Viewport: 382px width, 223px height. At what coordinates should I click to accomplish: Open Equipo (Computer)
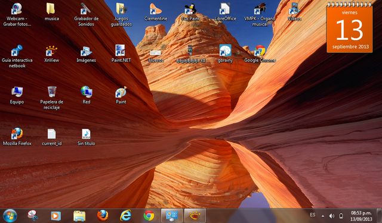[17, 95]
